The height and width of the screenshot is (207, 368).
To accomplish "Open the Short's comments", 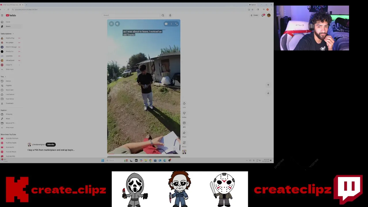I will click(184, 123).
